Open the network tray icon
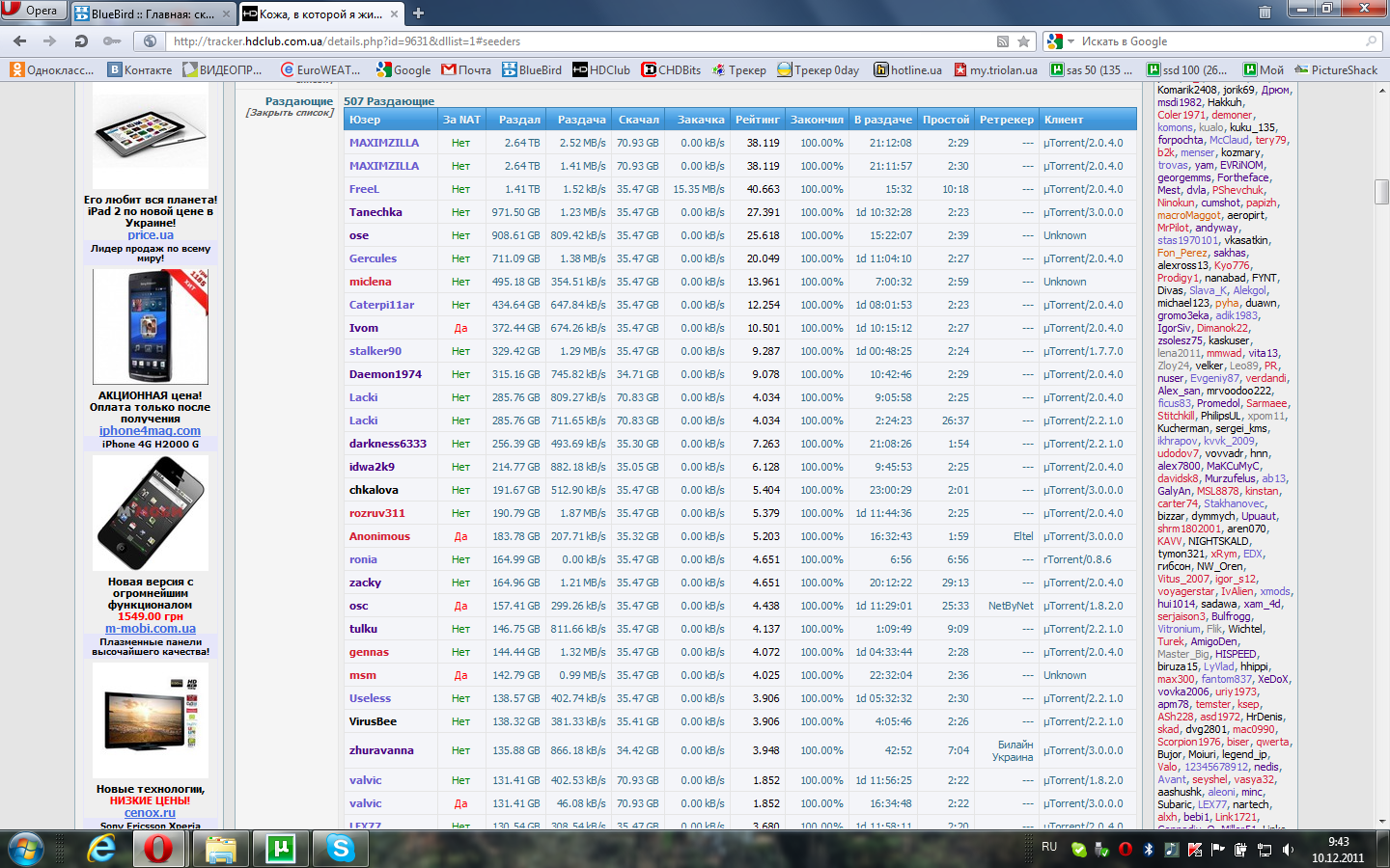 click(x=1264, y=850)
